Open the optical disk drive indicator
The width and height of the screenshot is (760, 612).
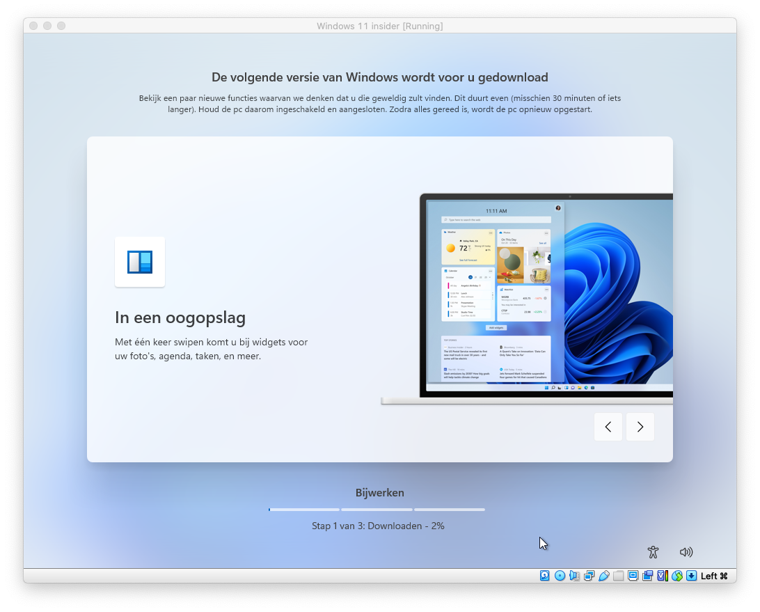(560, 576)
